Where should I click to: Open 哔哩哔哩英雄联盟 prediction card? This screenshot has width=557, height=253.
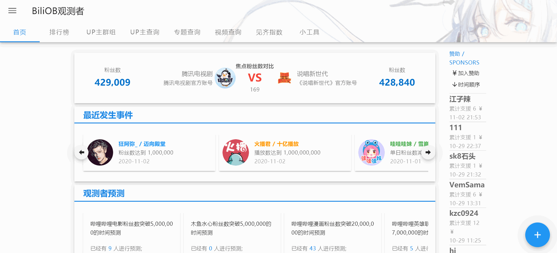click(407, 233)
